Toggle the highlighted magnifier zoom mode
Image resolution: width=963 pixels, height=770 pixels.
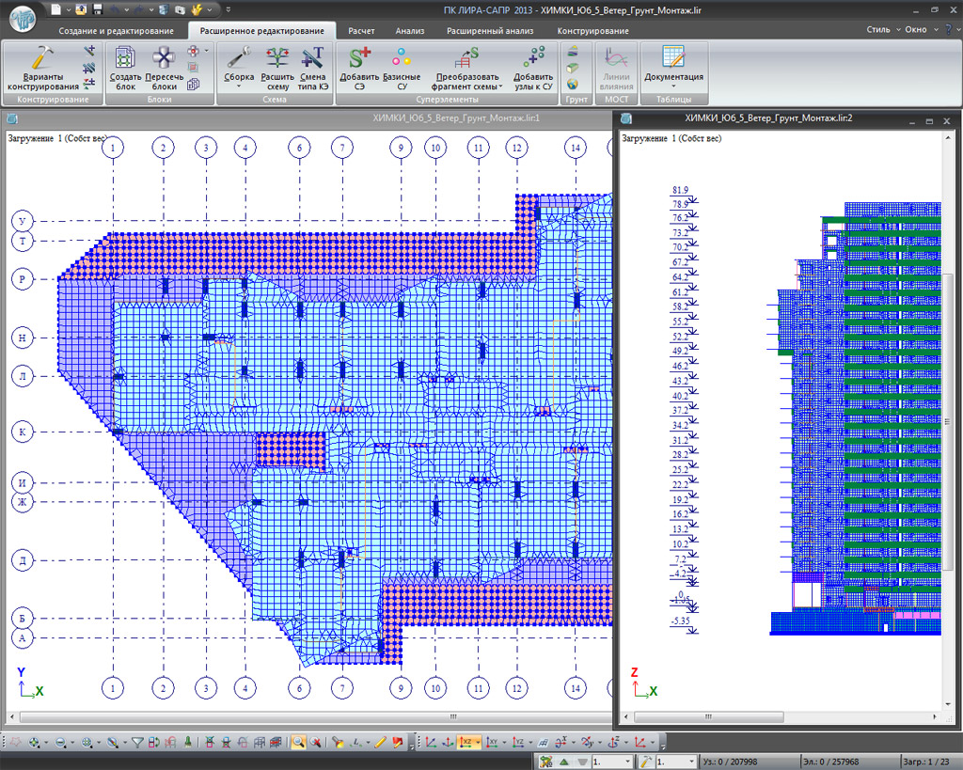(298, 742)
